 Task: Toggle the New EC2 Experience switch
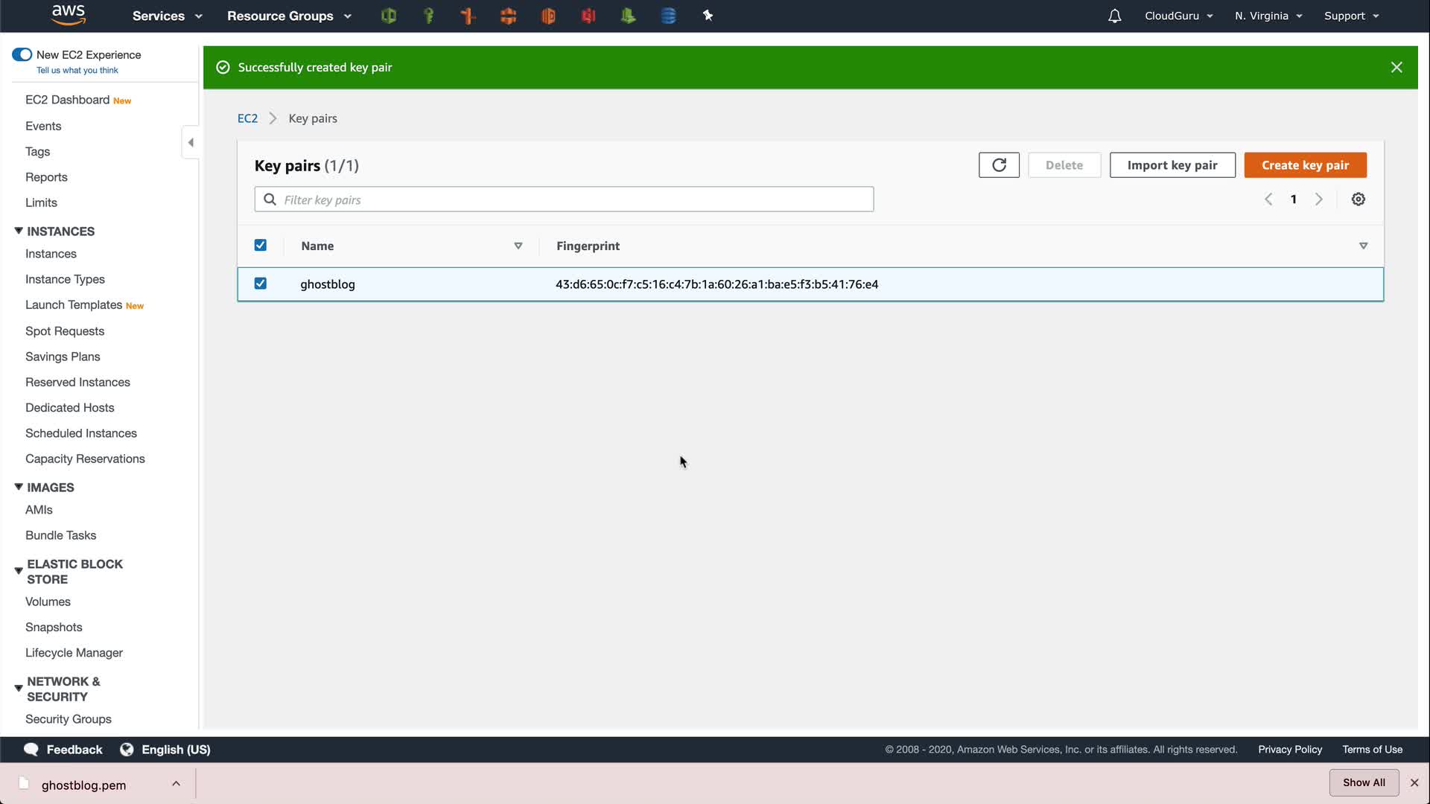point(22,54)
